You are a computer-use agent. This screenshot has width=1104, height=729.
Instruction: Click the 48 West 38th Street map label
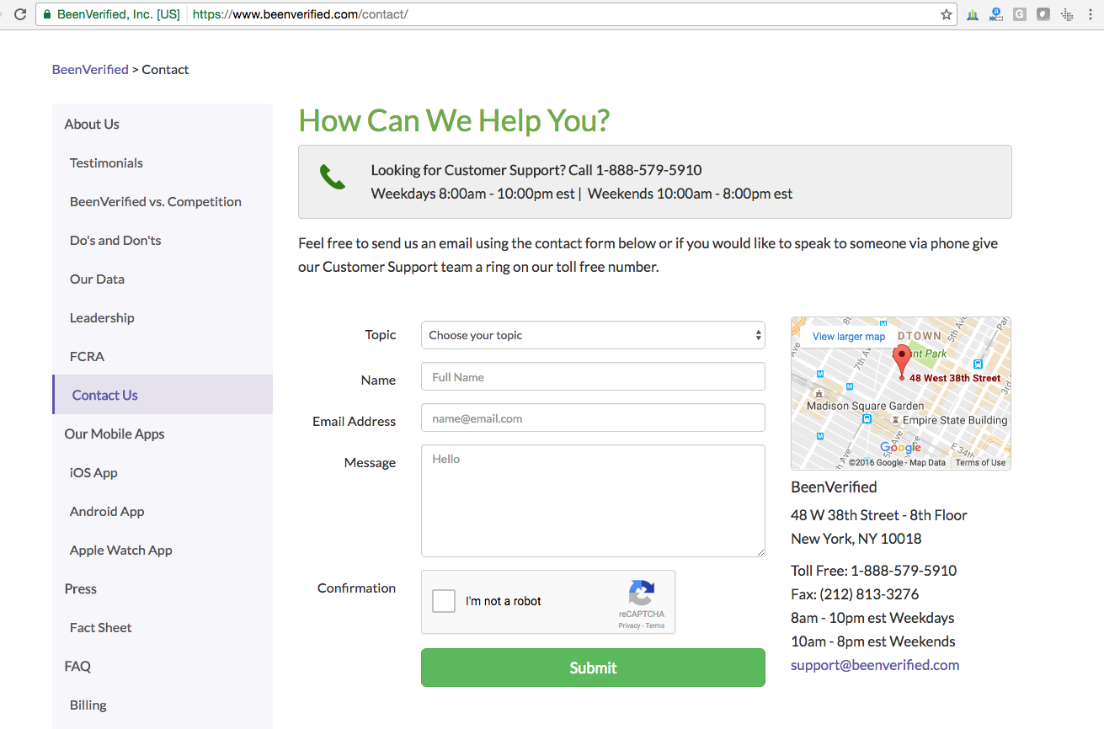coord(955,378)
